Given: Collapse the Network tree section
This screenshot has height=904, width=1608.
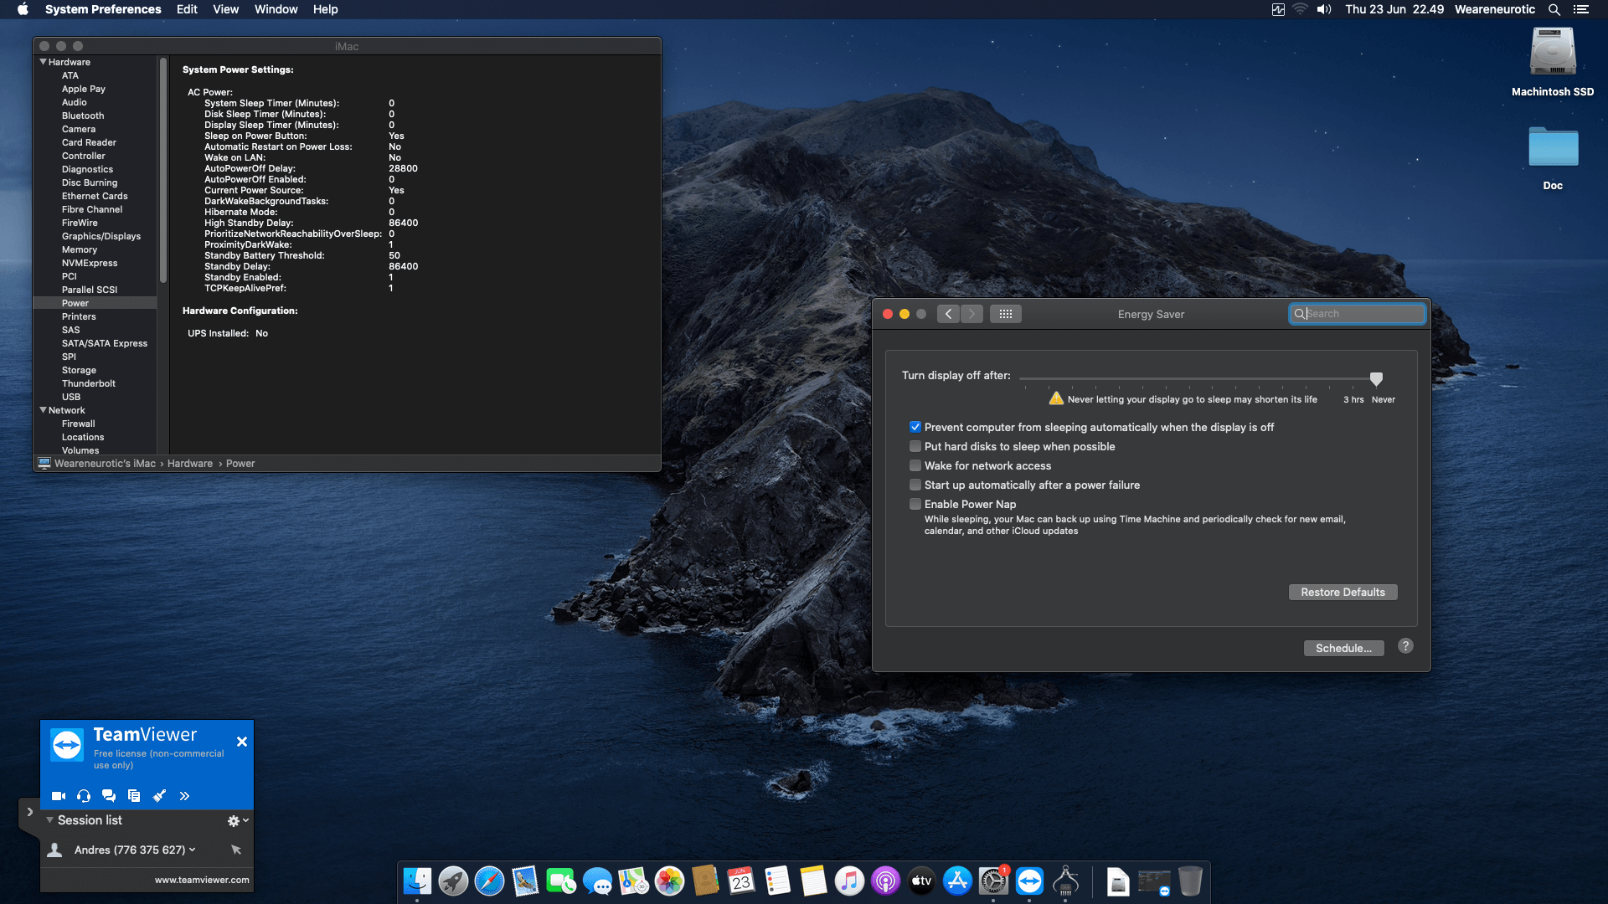Looking at the screenshot, I should (x=43, y=410).
